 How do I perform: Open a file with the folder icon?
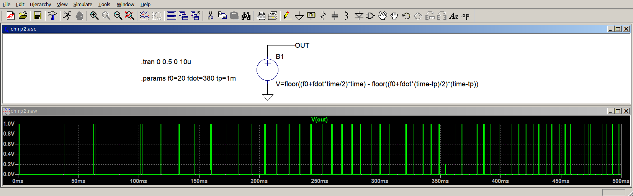click(23, 16)
